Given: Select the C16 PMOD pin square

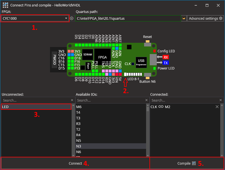Looking at the screenshot, I should click(x=69, y=58).
